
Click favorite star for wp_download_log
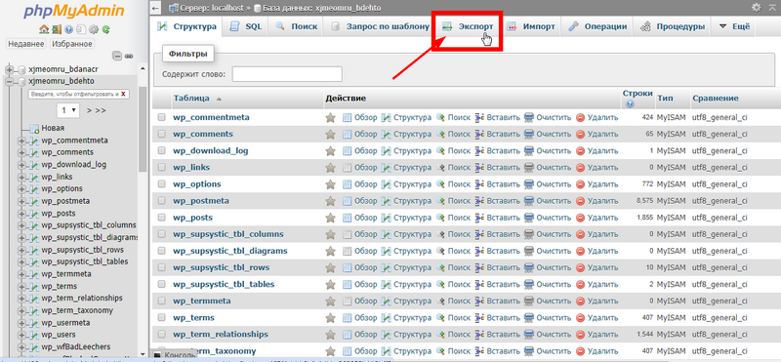(x=330, y=151)
